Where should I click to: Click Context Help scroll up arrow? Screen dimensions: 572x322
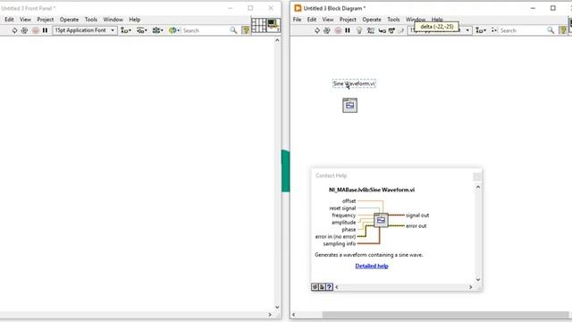click(478, 187)
